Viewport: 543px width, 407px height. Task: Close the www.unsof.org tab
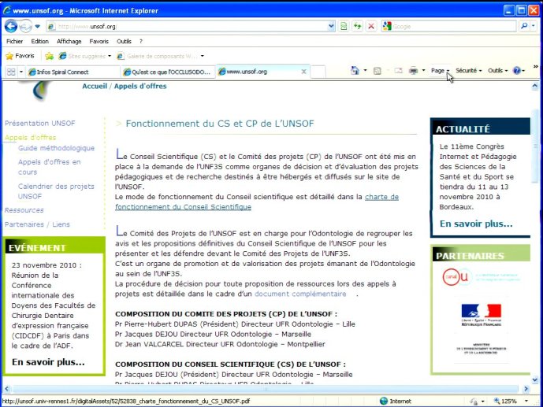303,72
